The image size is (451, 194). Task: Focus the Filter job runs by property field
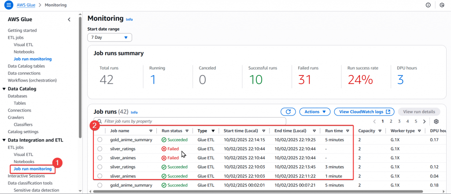[190, 121]
